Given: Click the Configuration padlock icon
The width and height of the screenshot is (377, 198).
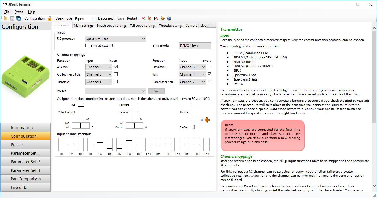Looking at the screenshot, I should 50,18.
